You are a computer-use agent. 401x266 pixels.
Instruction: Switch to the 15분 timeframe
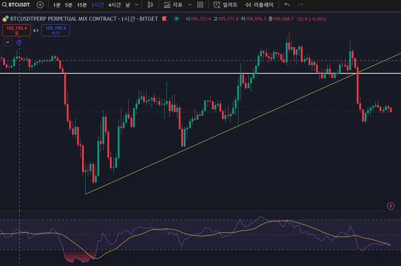(82, 5)
